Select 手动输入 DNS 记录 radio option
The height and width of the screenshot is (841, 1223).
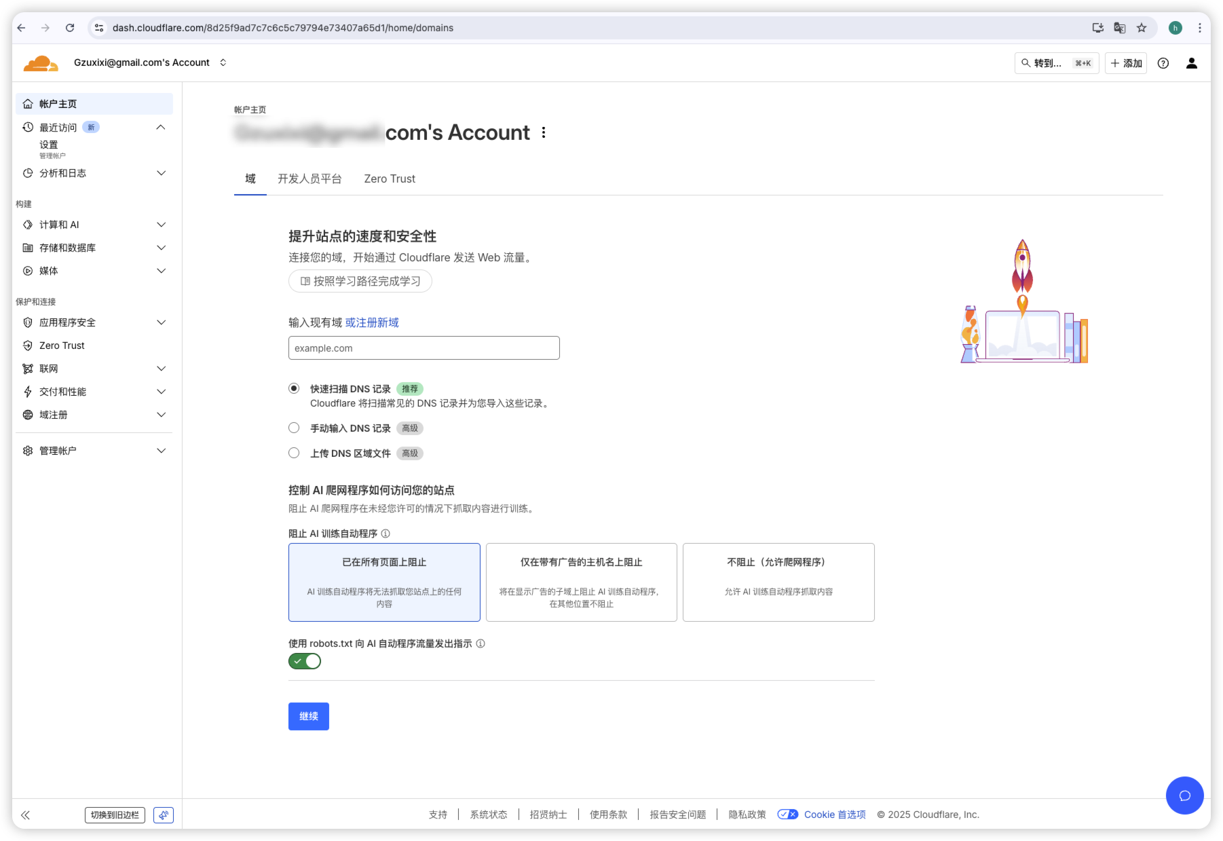294,428
